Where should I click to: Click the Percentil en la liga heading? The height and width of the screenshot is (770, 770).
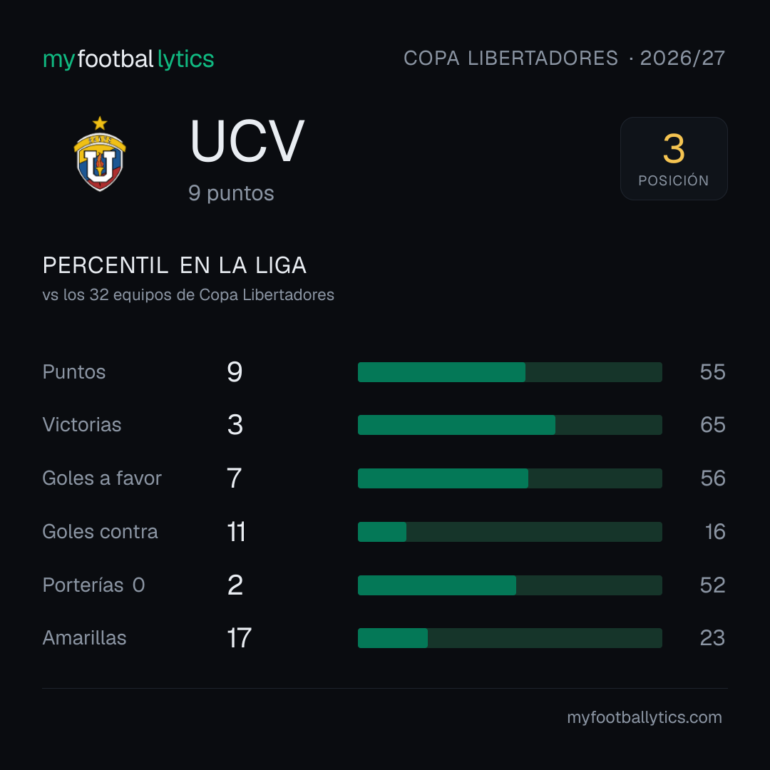click(x=175, y=266)
